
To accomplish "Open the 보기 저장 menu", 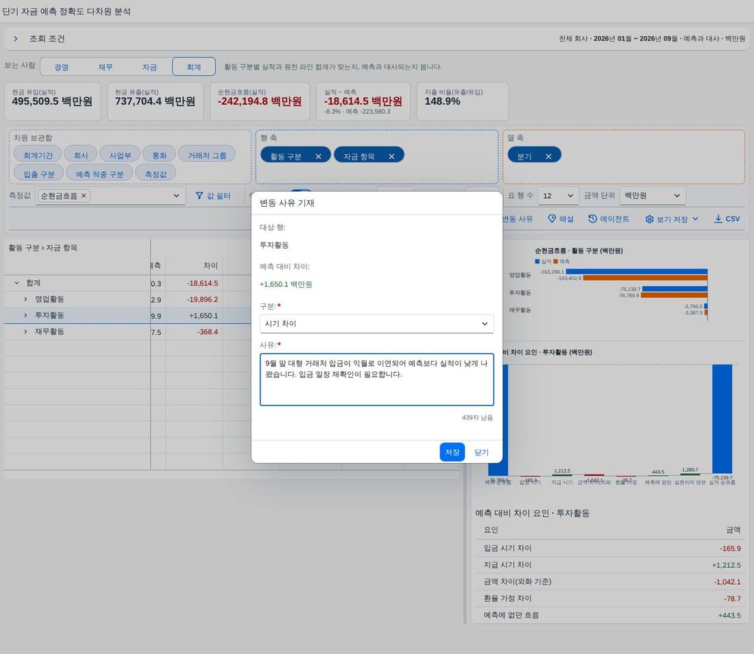I will [671, 219].
